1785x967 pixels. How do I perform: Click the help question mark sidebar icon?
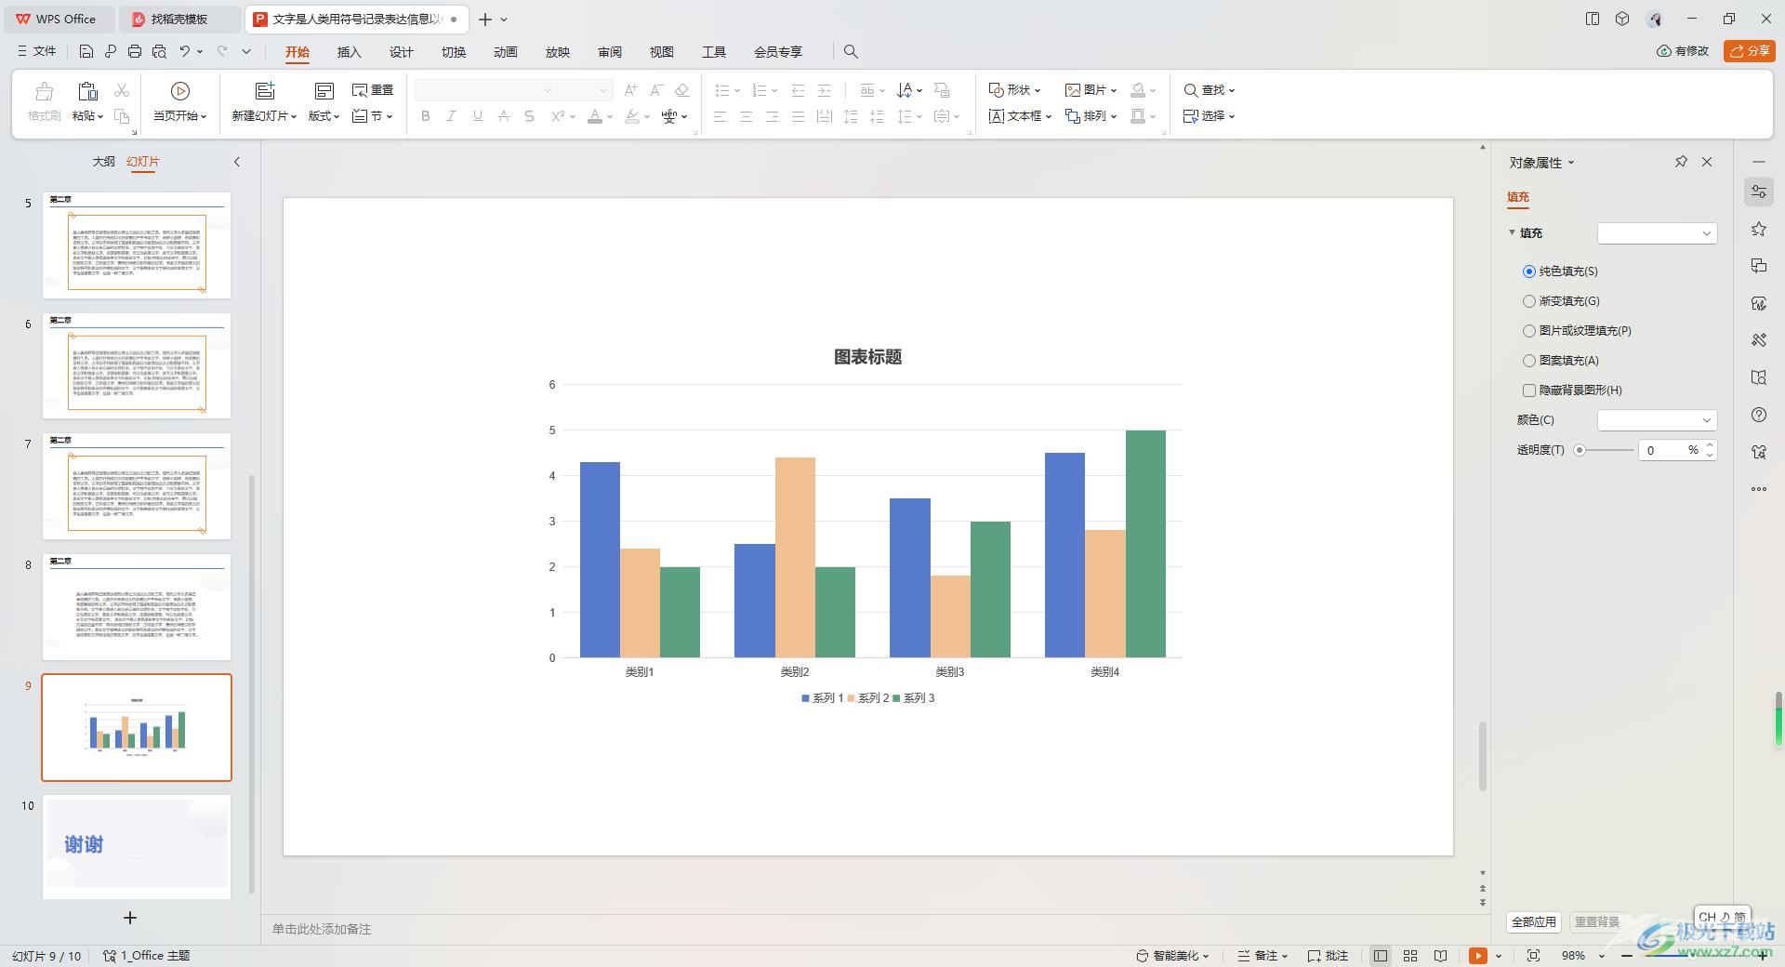[1758, 415]
